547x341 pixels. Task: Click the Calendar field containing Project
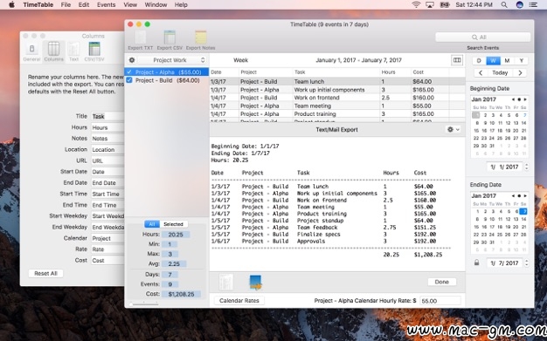[107, 238]
